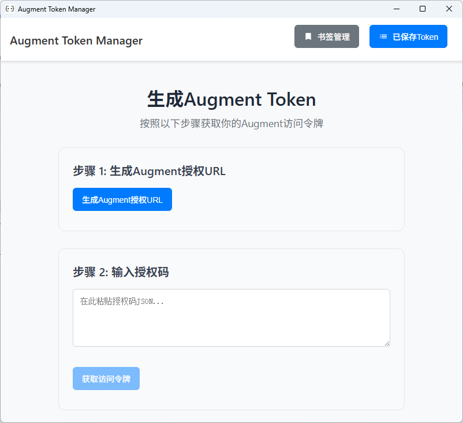463x423 pixels.
Task: Open bookmark manager via 书签管理 button
Action: point(327,36)
